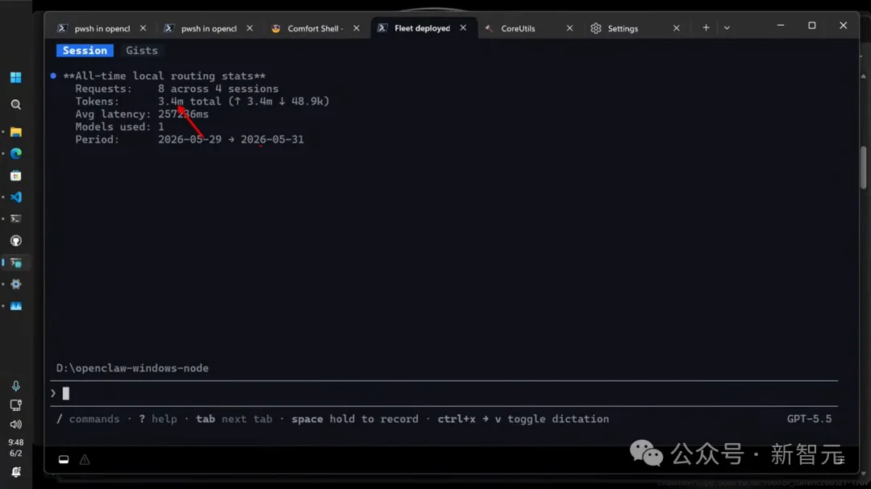The width and height of the screenshot is (871, 489).
Task: Open the gear settings taskbar icon
Action: 15,284
